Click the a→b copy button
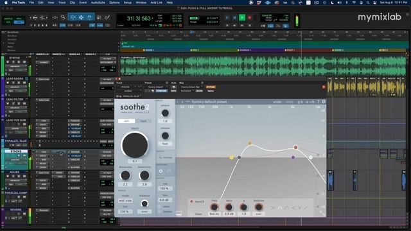This screenshot has height=231, width=411. (310, 101)
